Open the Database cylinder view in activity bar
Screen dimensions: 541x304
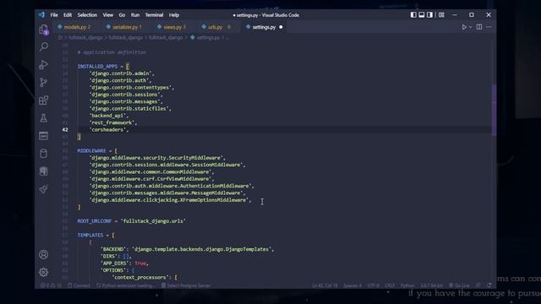click(43, 154)
